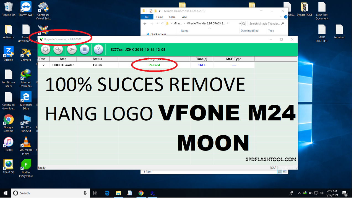Select the UBOOTLoader step cell
Viewport: 354px width, 198px height.
point(63,65)
